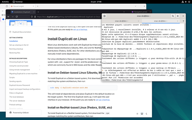Click the terminal vertical scrollbar
This screenshot has width=192, height=120.
[x=185, y=69]
